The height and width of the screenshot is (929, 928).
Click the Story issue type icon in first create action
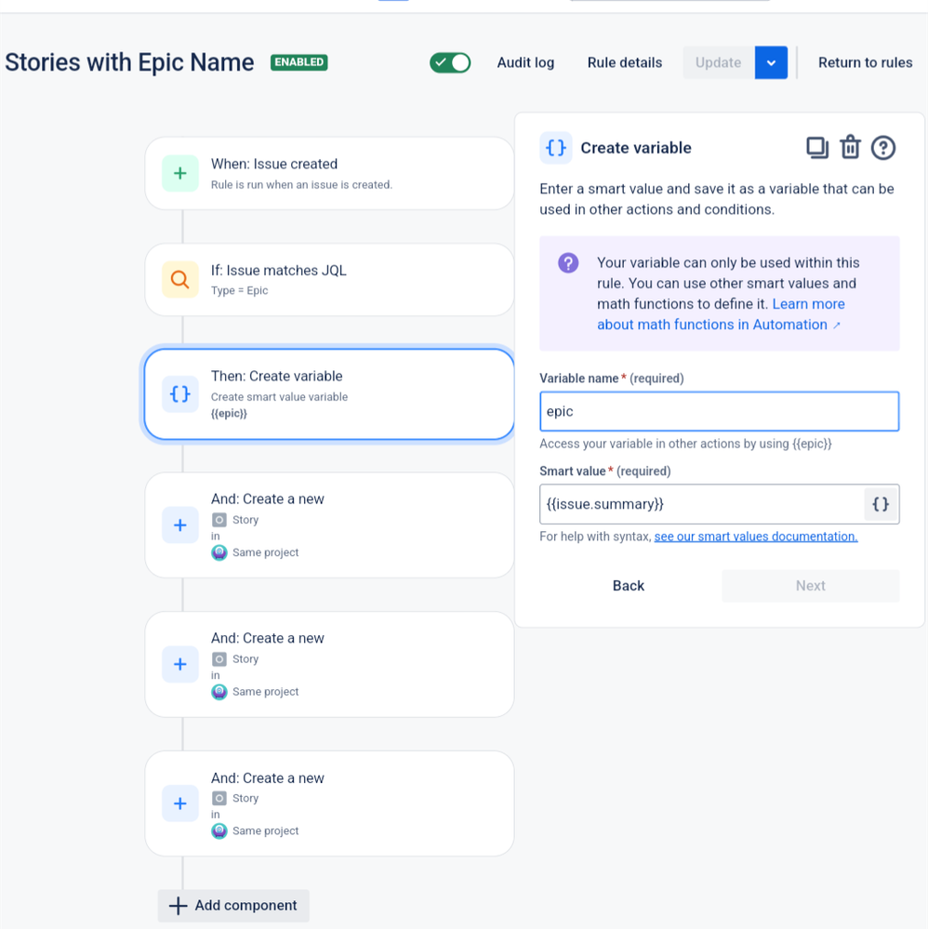[x=219, y=520]
